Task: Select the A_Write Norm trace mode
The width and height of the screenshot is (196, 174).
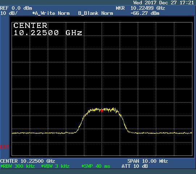Action: pos(51,13)
